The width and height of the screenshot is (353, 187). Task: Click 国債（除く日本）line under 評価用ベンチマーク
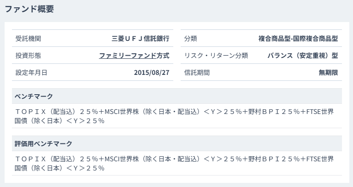(60, 168)
